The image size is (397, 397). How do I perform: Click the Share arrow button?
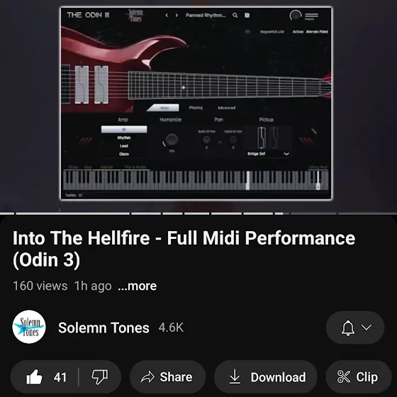[x=167, y=376]
